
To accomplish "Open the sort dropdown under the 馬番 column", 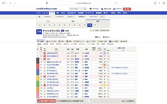I will coord(41,51).
